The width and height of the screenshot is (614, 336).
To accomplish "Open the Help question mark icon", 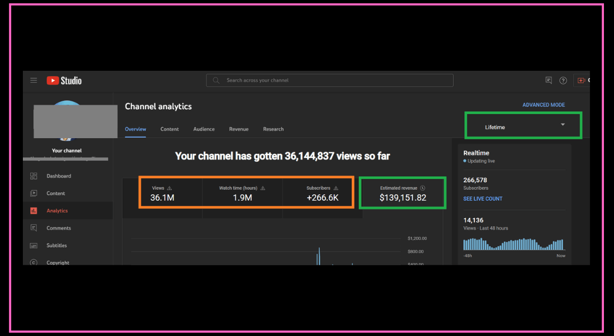I will (x=563, y=81).
